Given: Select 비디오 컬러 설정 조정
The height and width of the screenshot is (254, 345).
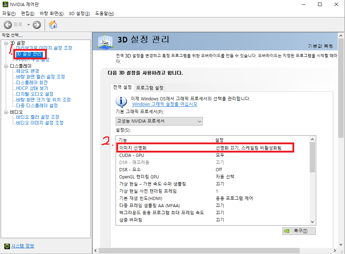Looking at the screenshot, I should click(x=37, y=117).
